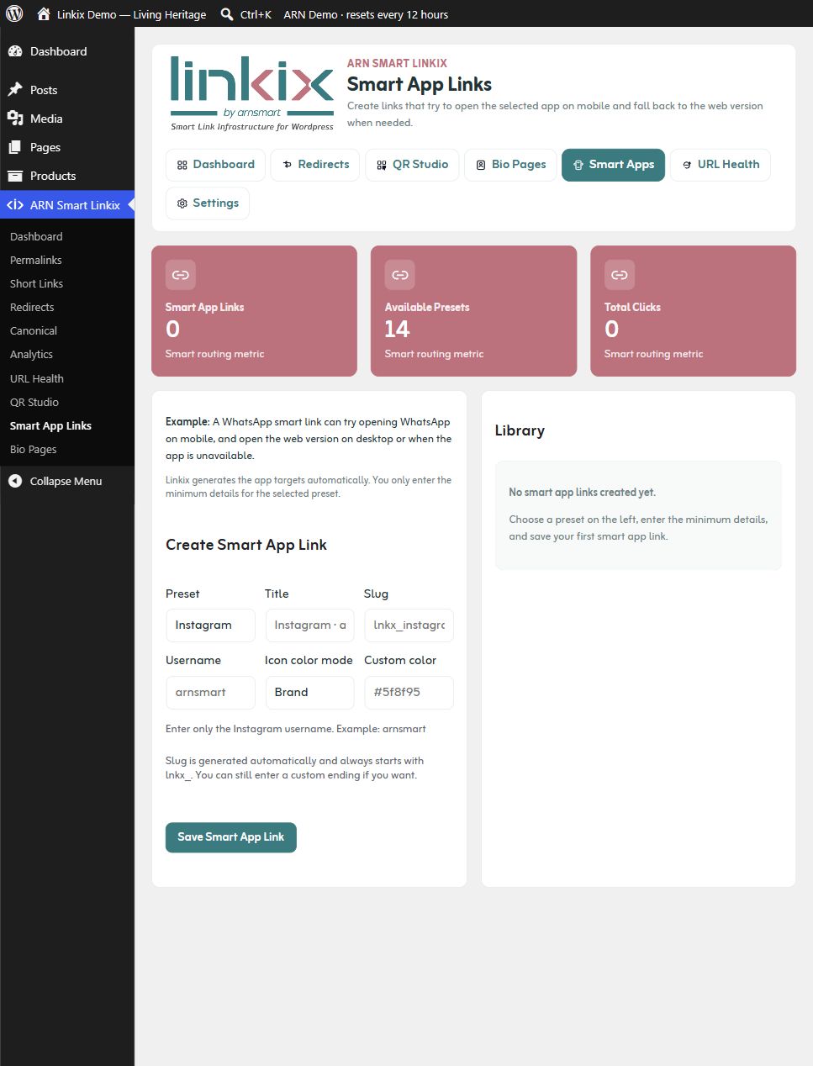Open URL Health in the sidebar submenu

pos(37,378)
